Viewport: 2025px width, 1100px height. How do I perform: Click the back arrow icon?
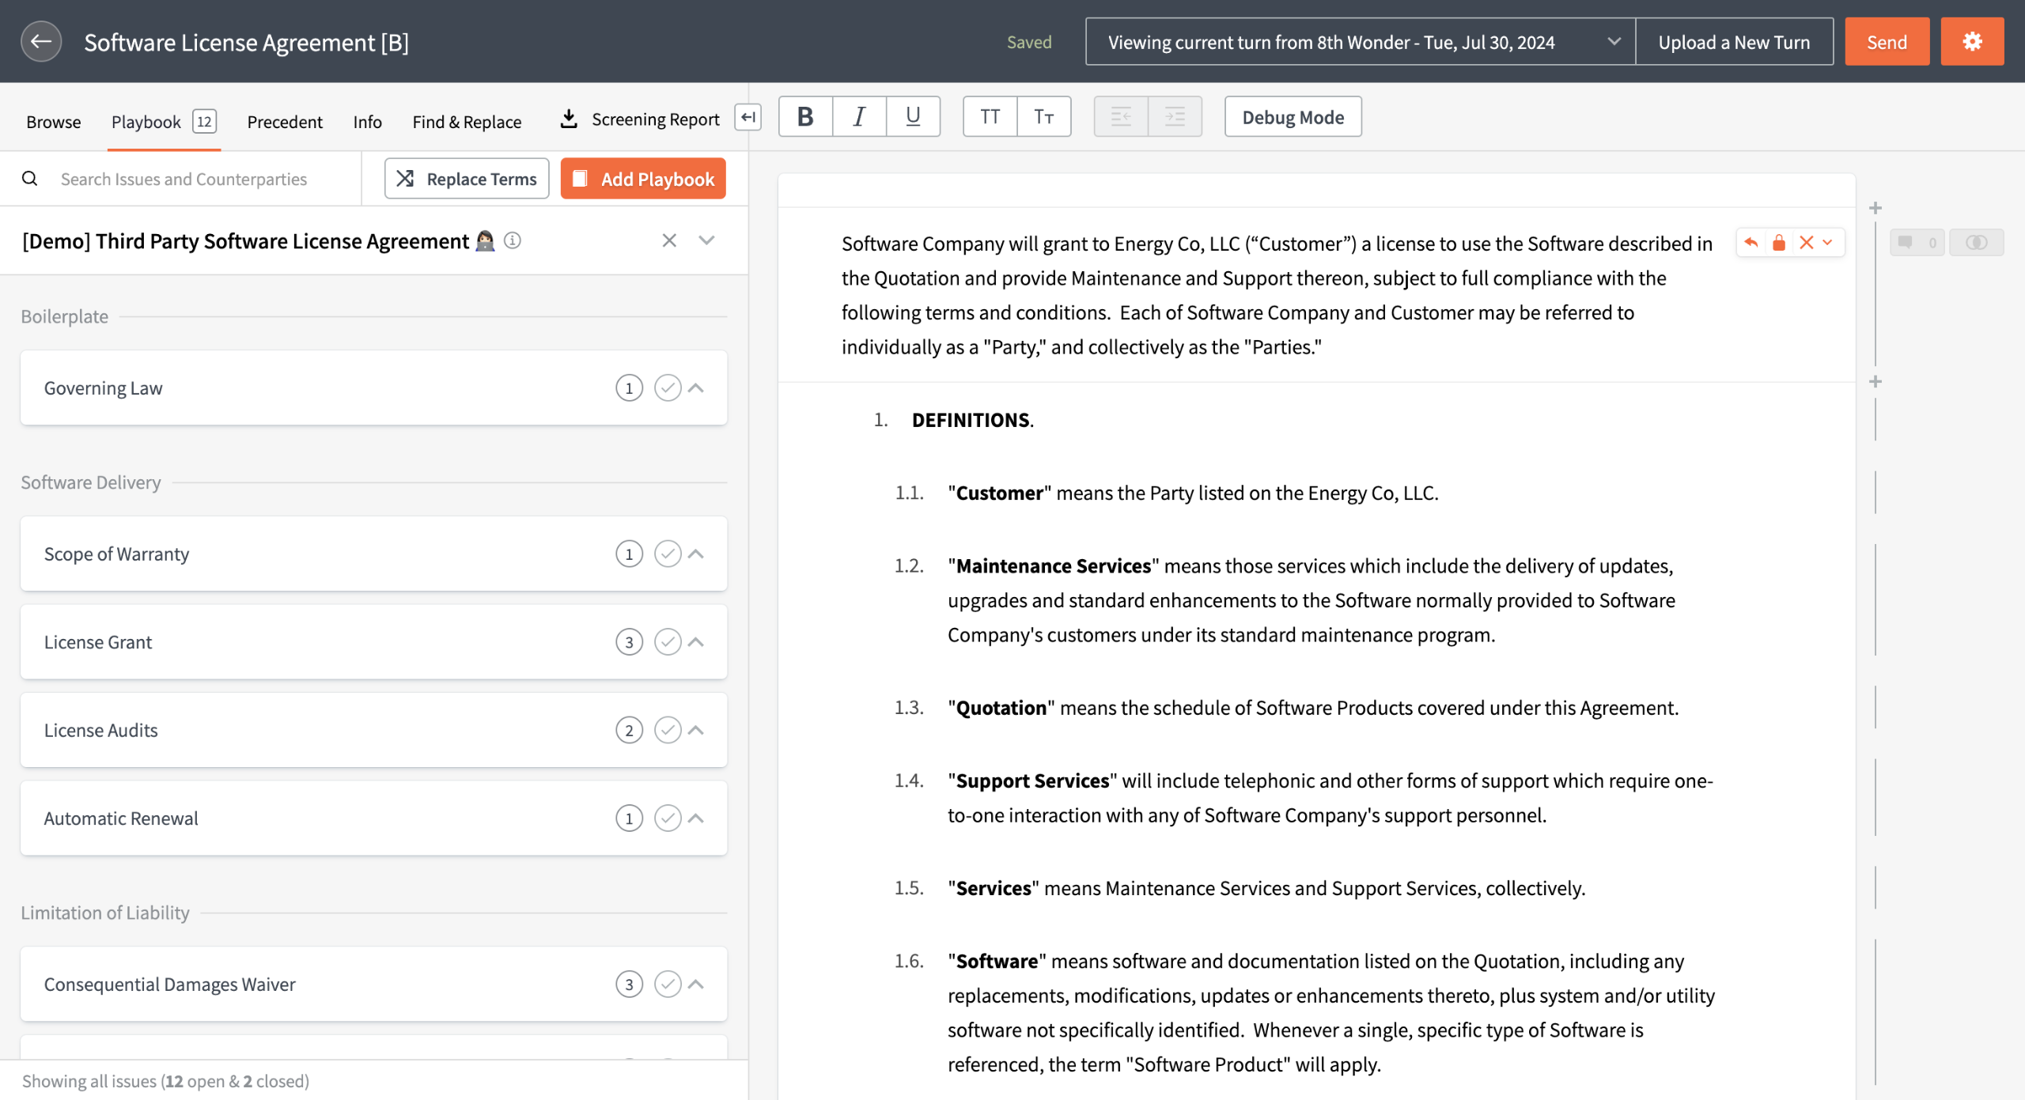pyautogui.click(x=41, y=42)
